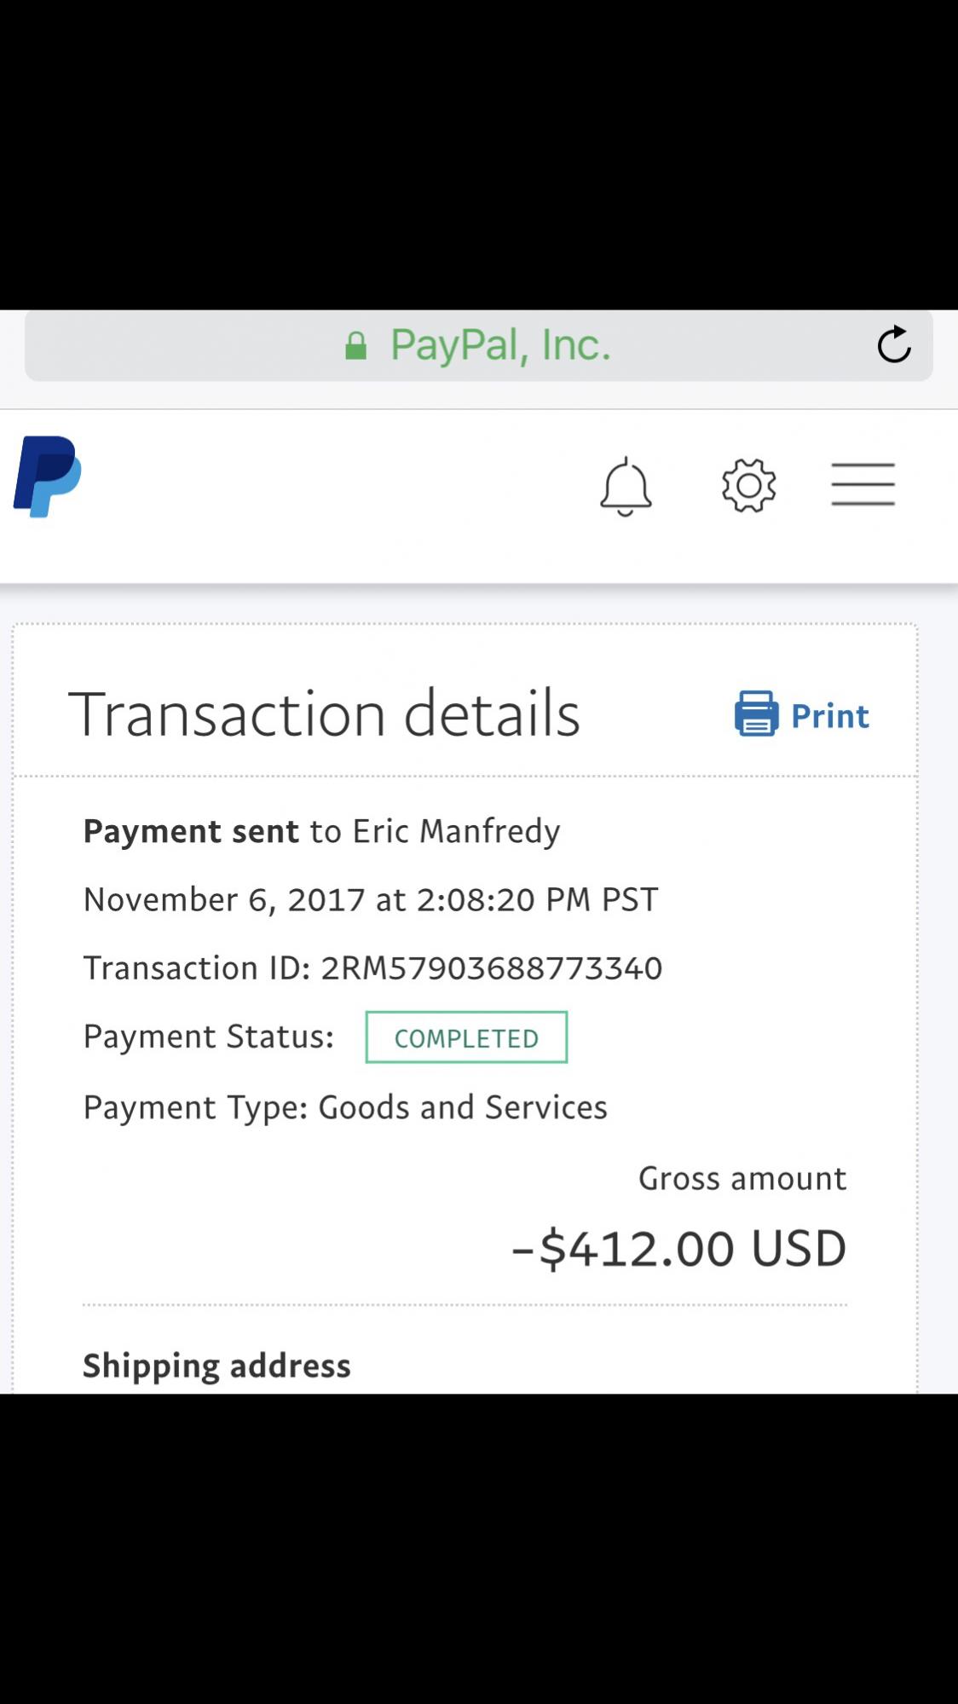Click the Shipping address heading

(216, 1366)
